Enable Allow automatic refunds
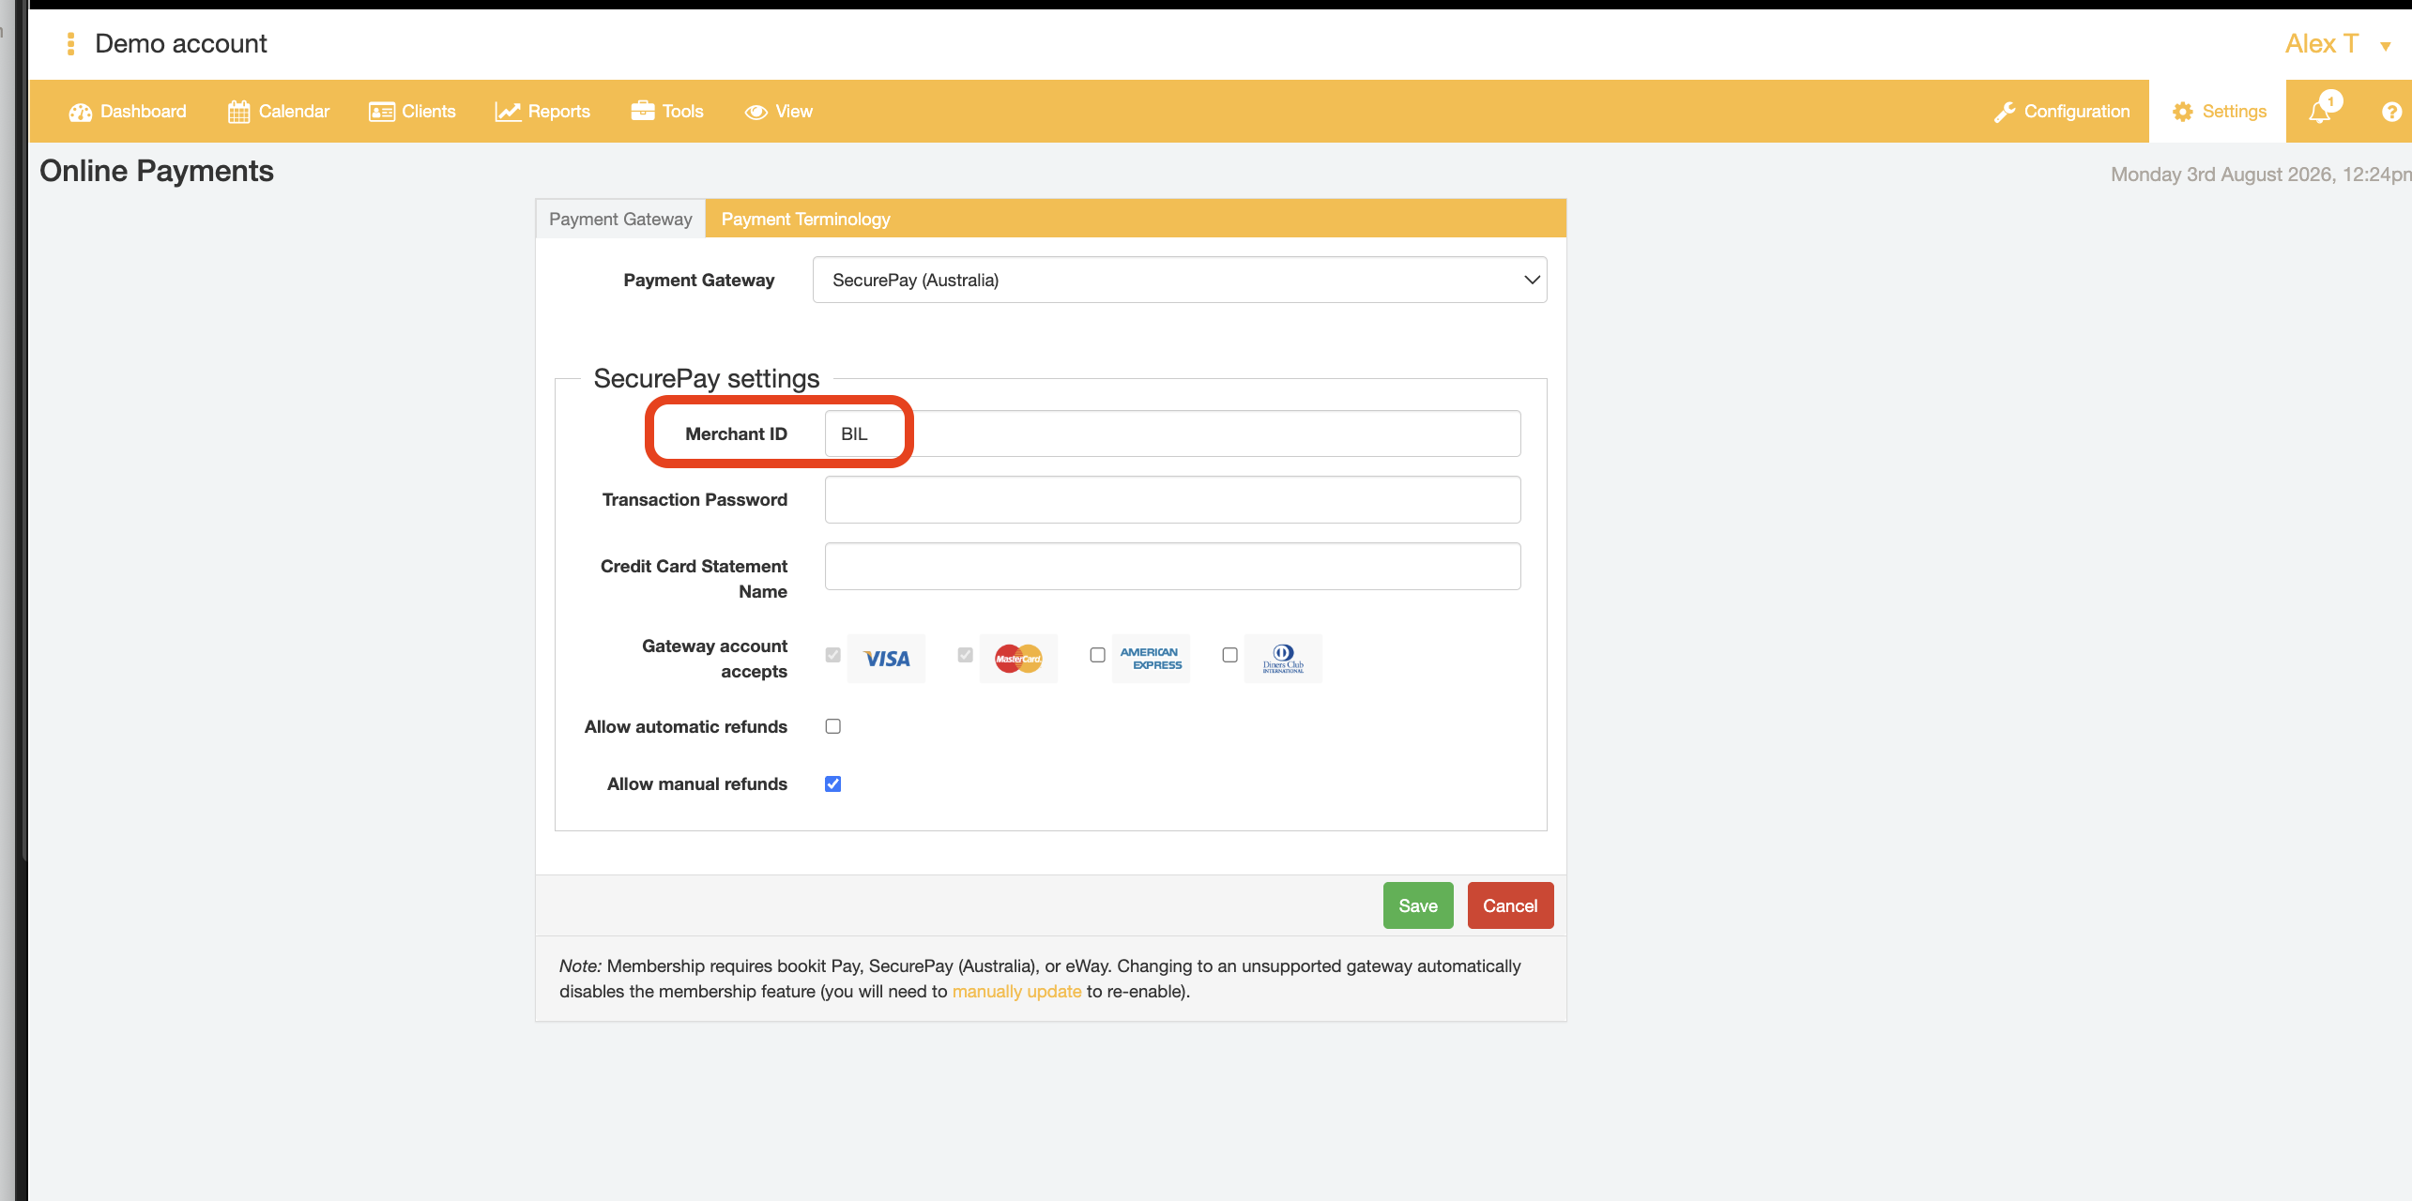The height and width of the screenshot is (1201, 2412). (832, 726)
